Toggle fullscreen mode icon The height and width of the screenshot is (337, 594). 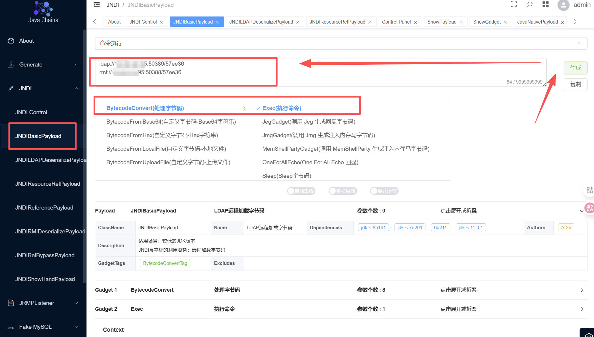514,4
